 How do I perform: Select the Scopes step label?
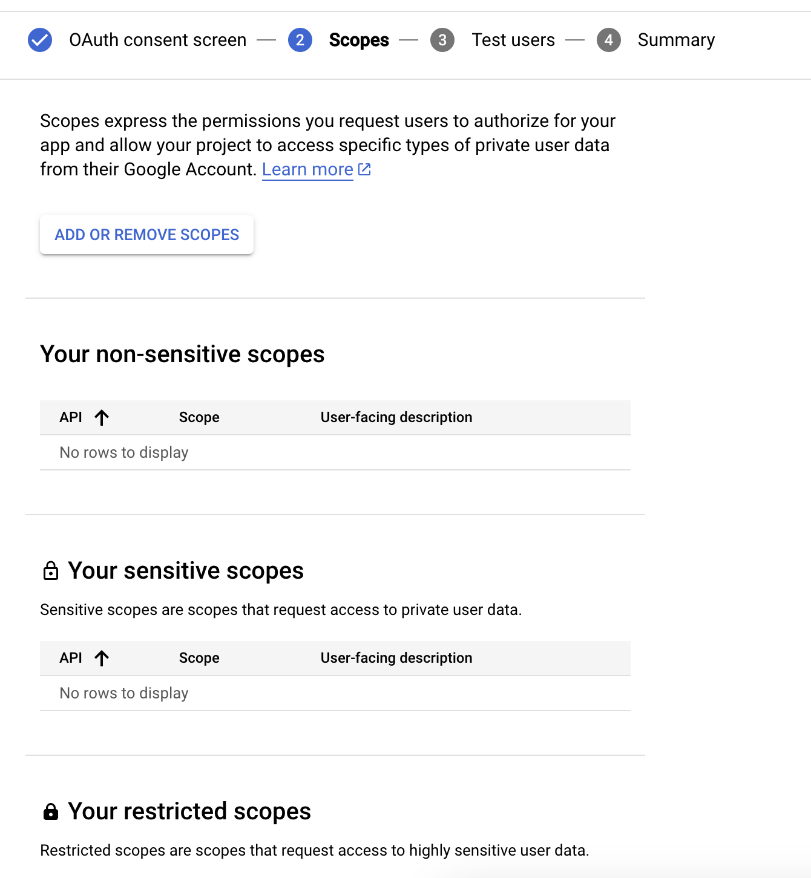(x=359, y=40)
